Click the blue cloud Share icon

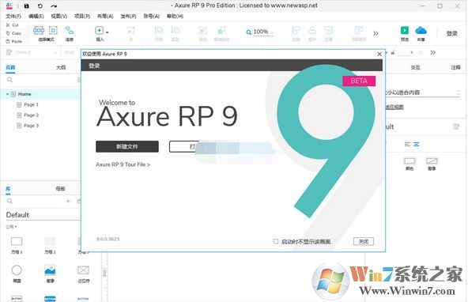pyautogui.click(x=421, y=30)
